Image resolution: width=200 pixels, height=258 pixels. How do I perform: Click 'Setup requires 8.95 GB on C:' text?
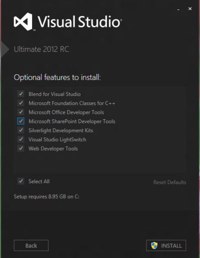coord(46,197)
